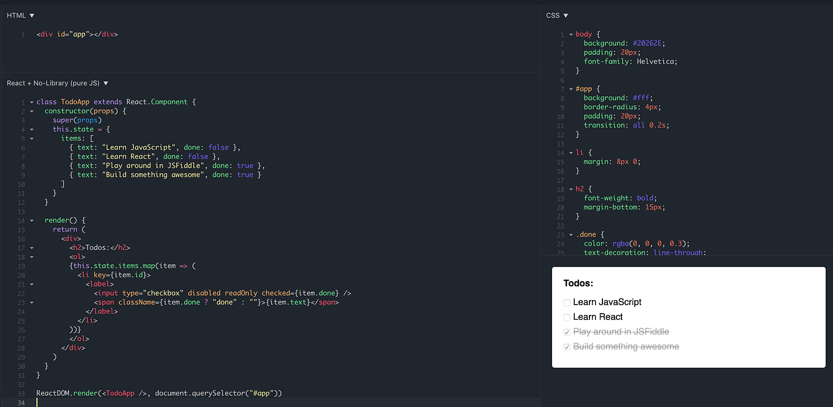Viewport: 833px width, 407px height.
Task: Toggle the "Learn React" checkbox
Action: (566, 317)
